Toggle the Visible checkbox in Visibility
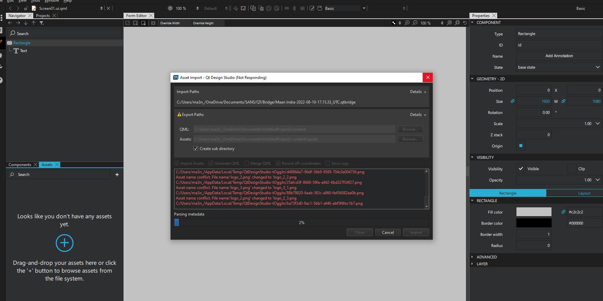Viewport: 603px width, 301px height. (x=521, y=169)
